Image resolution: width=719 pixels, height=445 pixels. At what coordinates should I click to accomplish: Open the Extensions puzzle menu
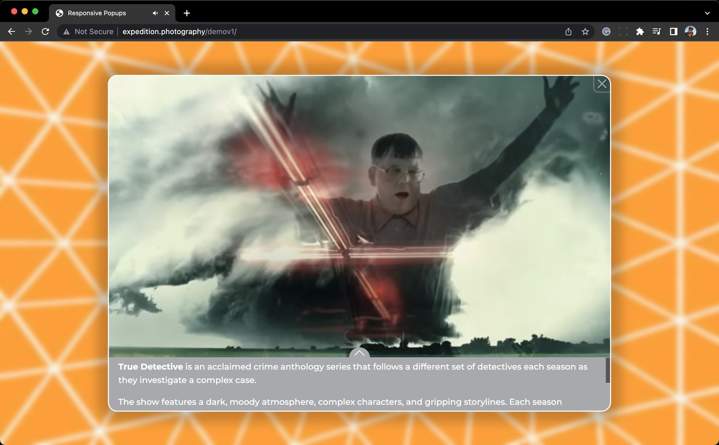640,32
